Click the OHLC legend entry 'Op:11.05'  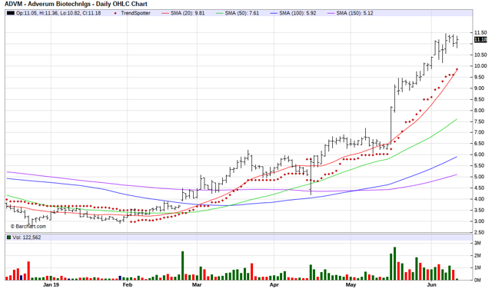click(x=27, y=13)
